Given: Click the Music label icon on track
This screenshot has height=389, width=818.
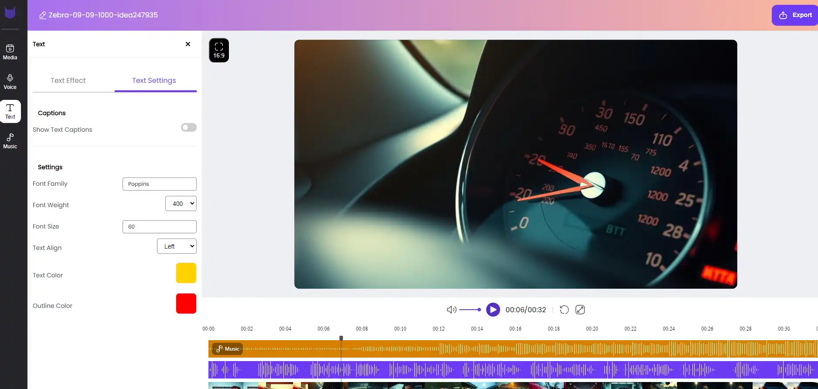Looking at the screenshot, I should click(x=228, y=349).
